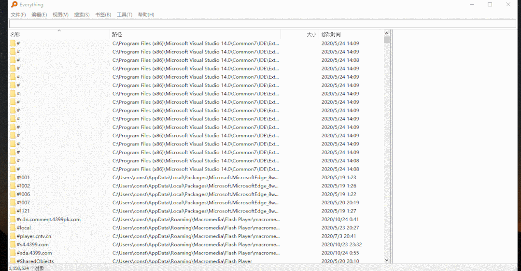The image size is (521, 271).
Task: Select the #s4.4399.com entry
Action: point(32,244)
